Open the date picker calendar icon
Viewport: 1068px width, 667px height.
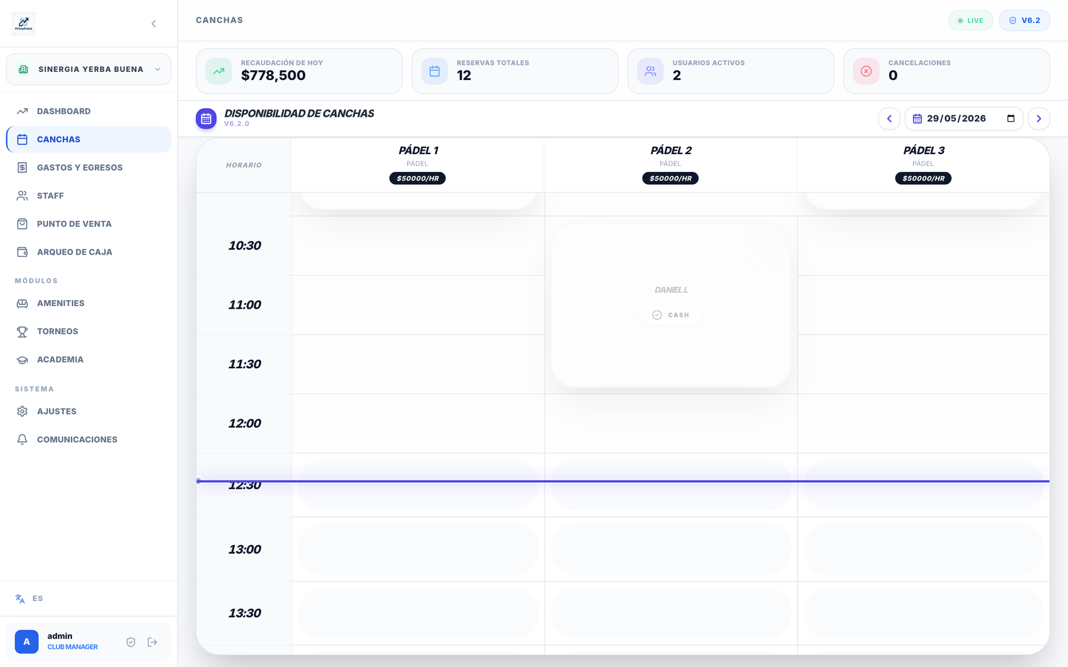tap(1011, 119)
